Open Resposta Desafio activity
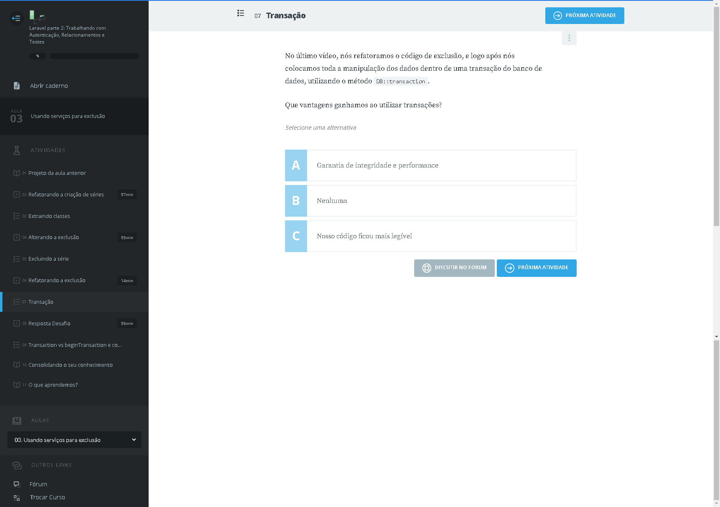The width and height of the screenshot is (720, 507). (49, 324)
